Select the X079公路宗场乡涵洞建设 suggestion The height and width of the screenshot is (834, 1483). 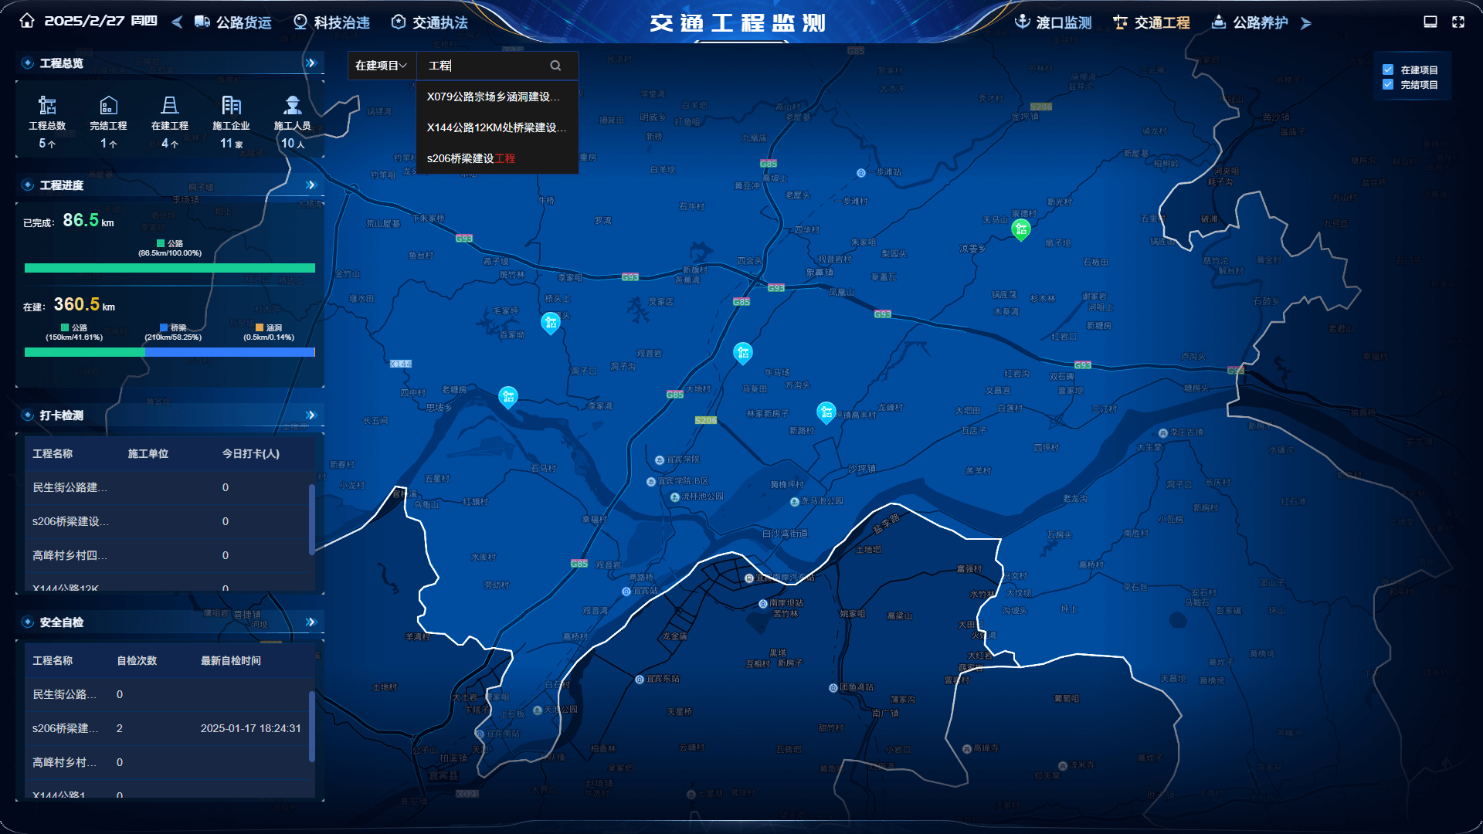point(493,97)
